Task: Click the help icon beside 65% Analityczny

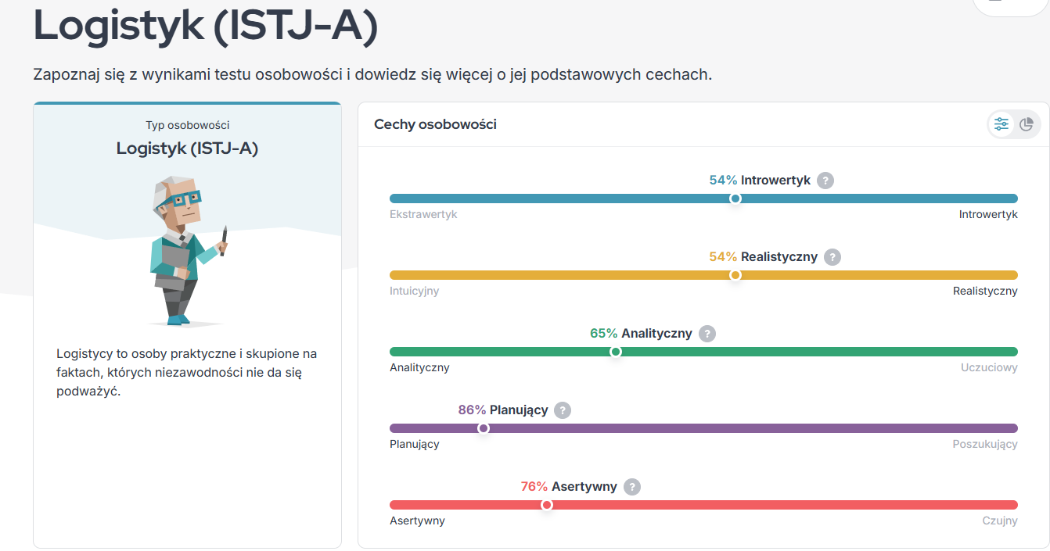Action: pos(707,334)
